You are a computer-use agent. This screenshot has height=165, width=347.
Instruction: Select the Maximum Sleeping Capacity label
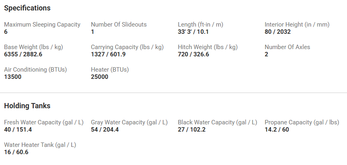click(x=42, y=25)
